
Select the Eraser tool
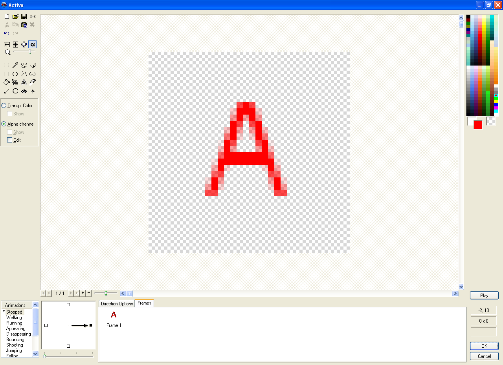[x=33, y=82]
